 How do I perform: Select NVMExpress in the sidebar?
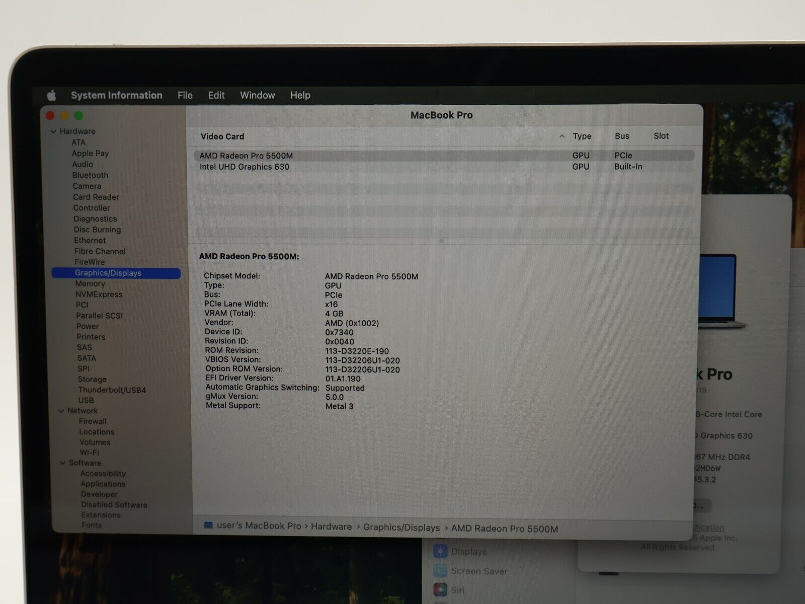click(x=99, y=294)
